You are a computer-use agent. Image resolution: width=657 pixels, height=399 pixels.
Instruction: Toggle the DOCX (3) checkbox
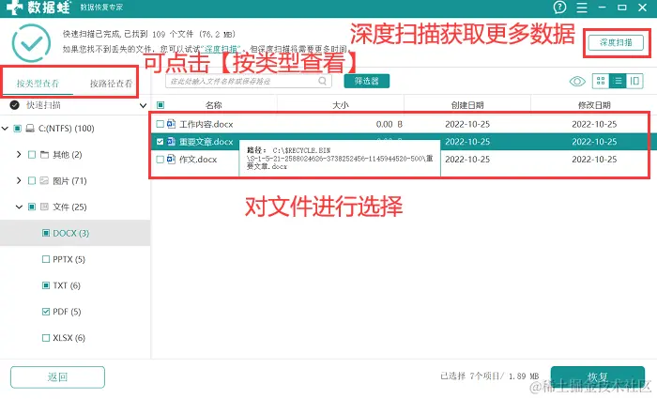[46, 233]
